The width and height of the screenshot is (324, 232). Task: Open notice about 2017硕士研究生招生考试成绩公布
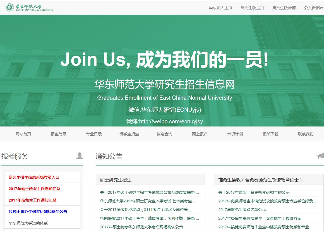pyautogui.click(x=149, y=193)
